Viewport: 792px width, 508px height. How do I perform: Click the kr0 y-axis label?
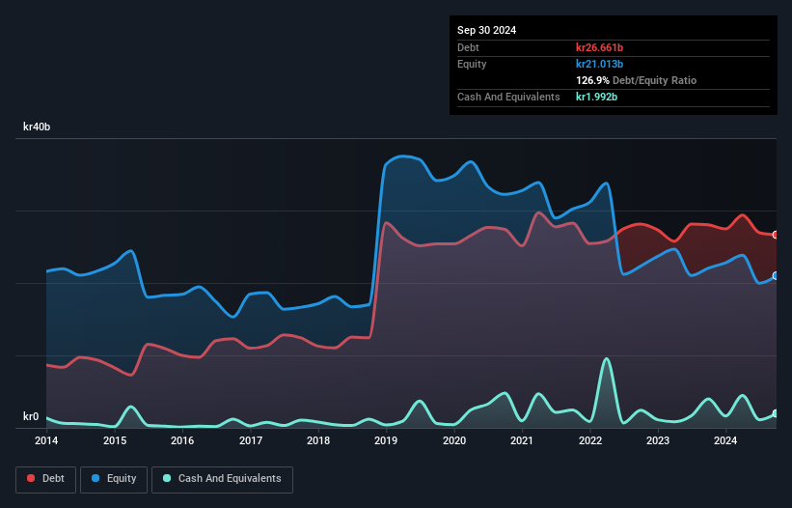[x=31, y=416]
